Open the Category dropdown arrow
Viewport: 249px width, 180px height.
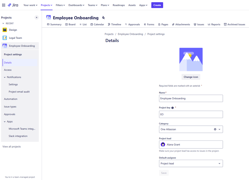[x=219, y=129]
